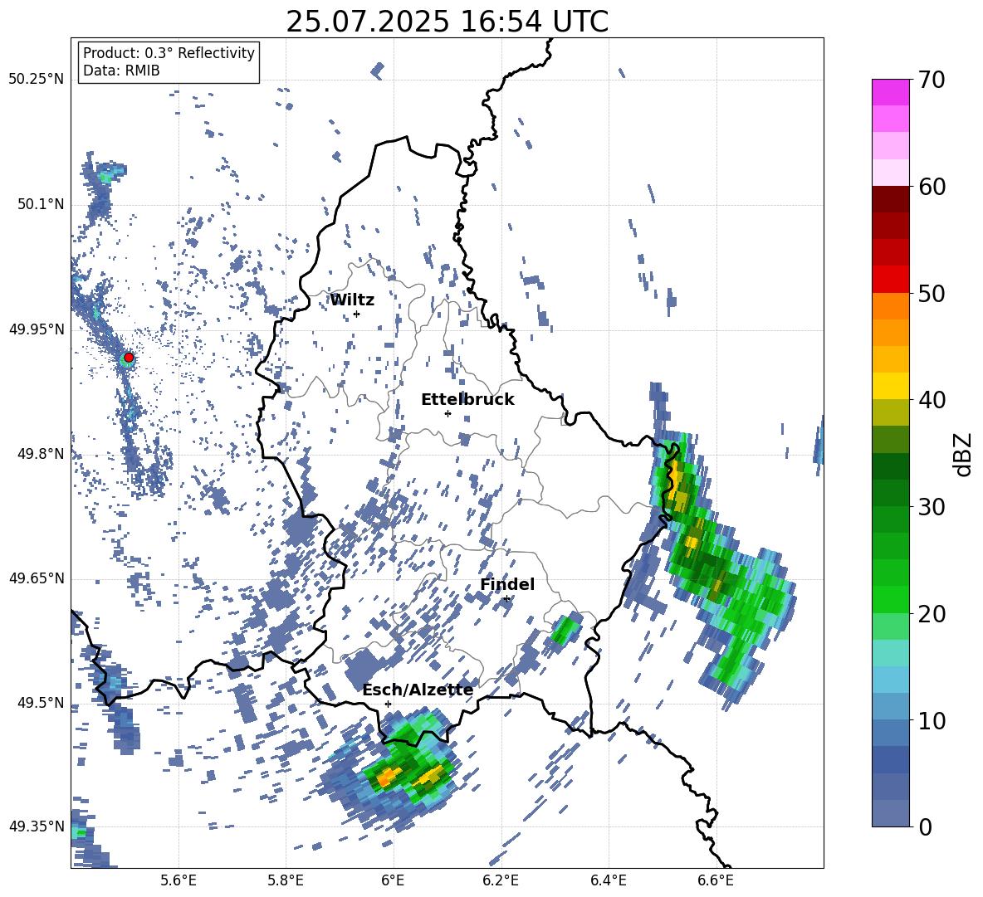Viewport: 983px width, 897px height.
Task: Click the colorbar value 70
Action: (x=932, y=80)
